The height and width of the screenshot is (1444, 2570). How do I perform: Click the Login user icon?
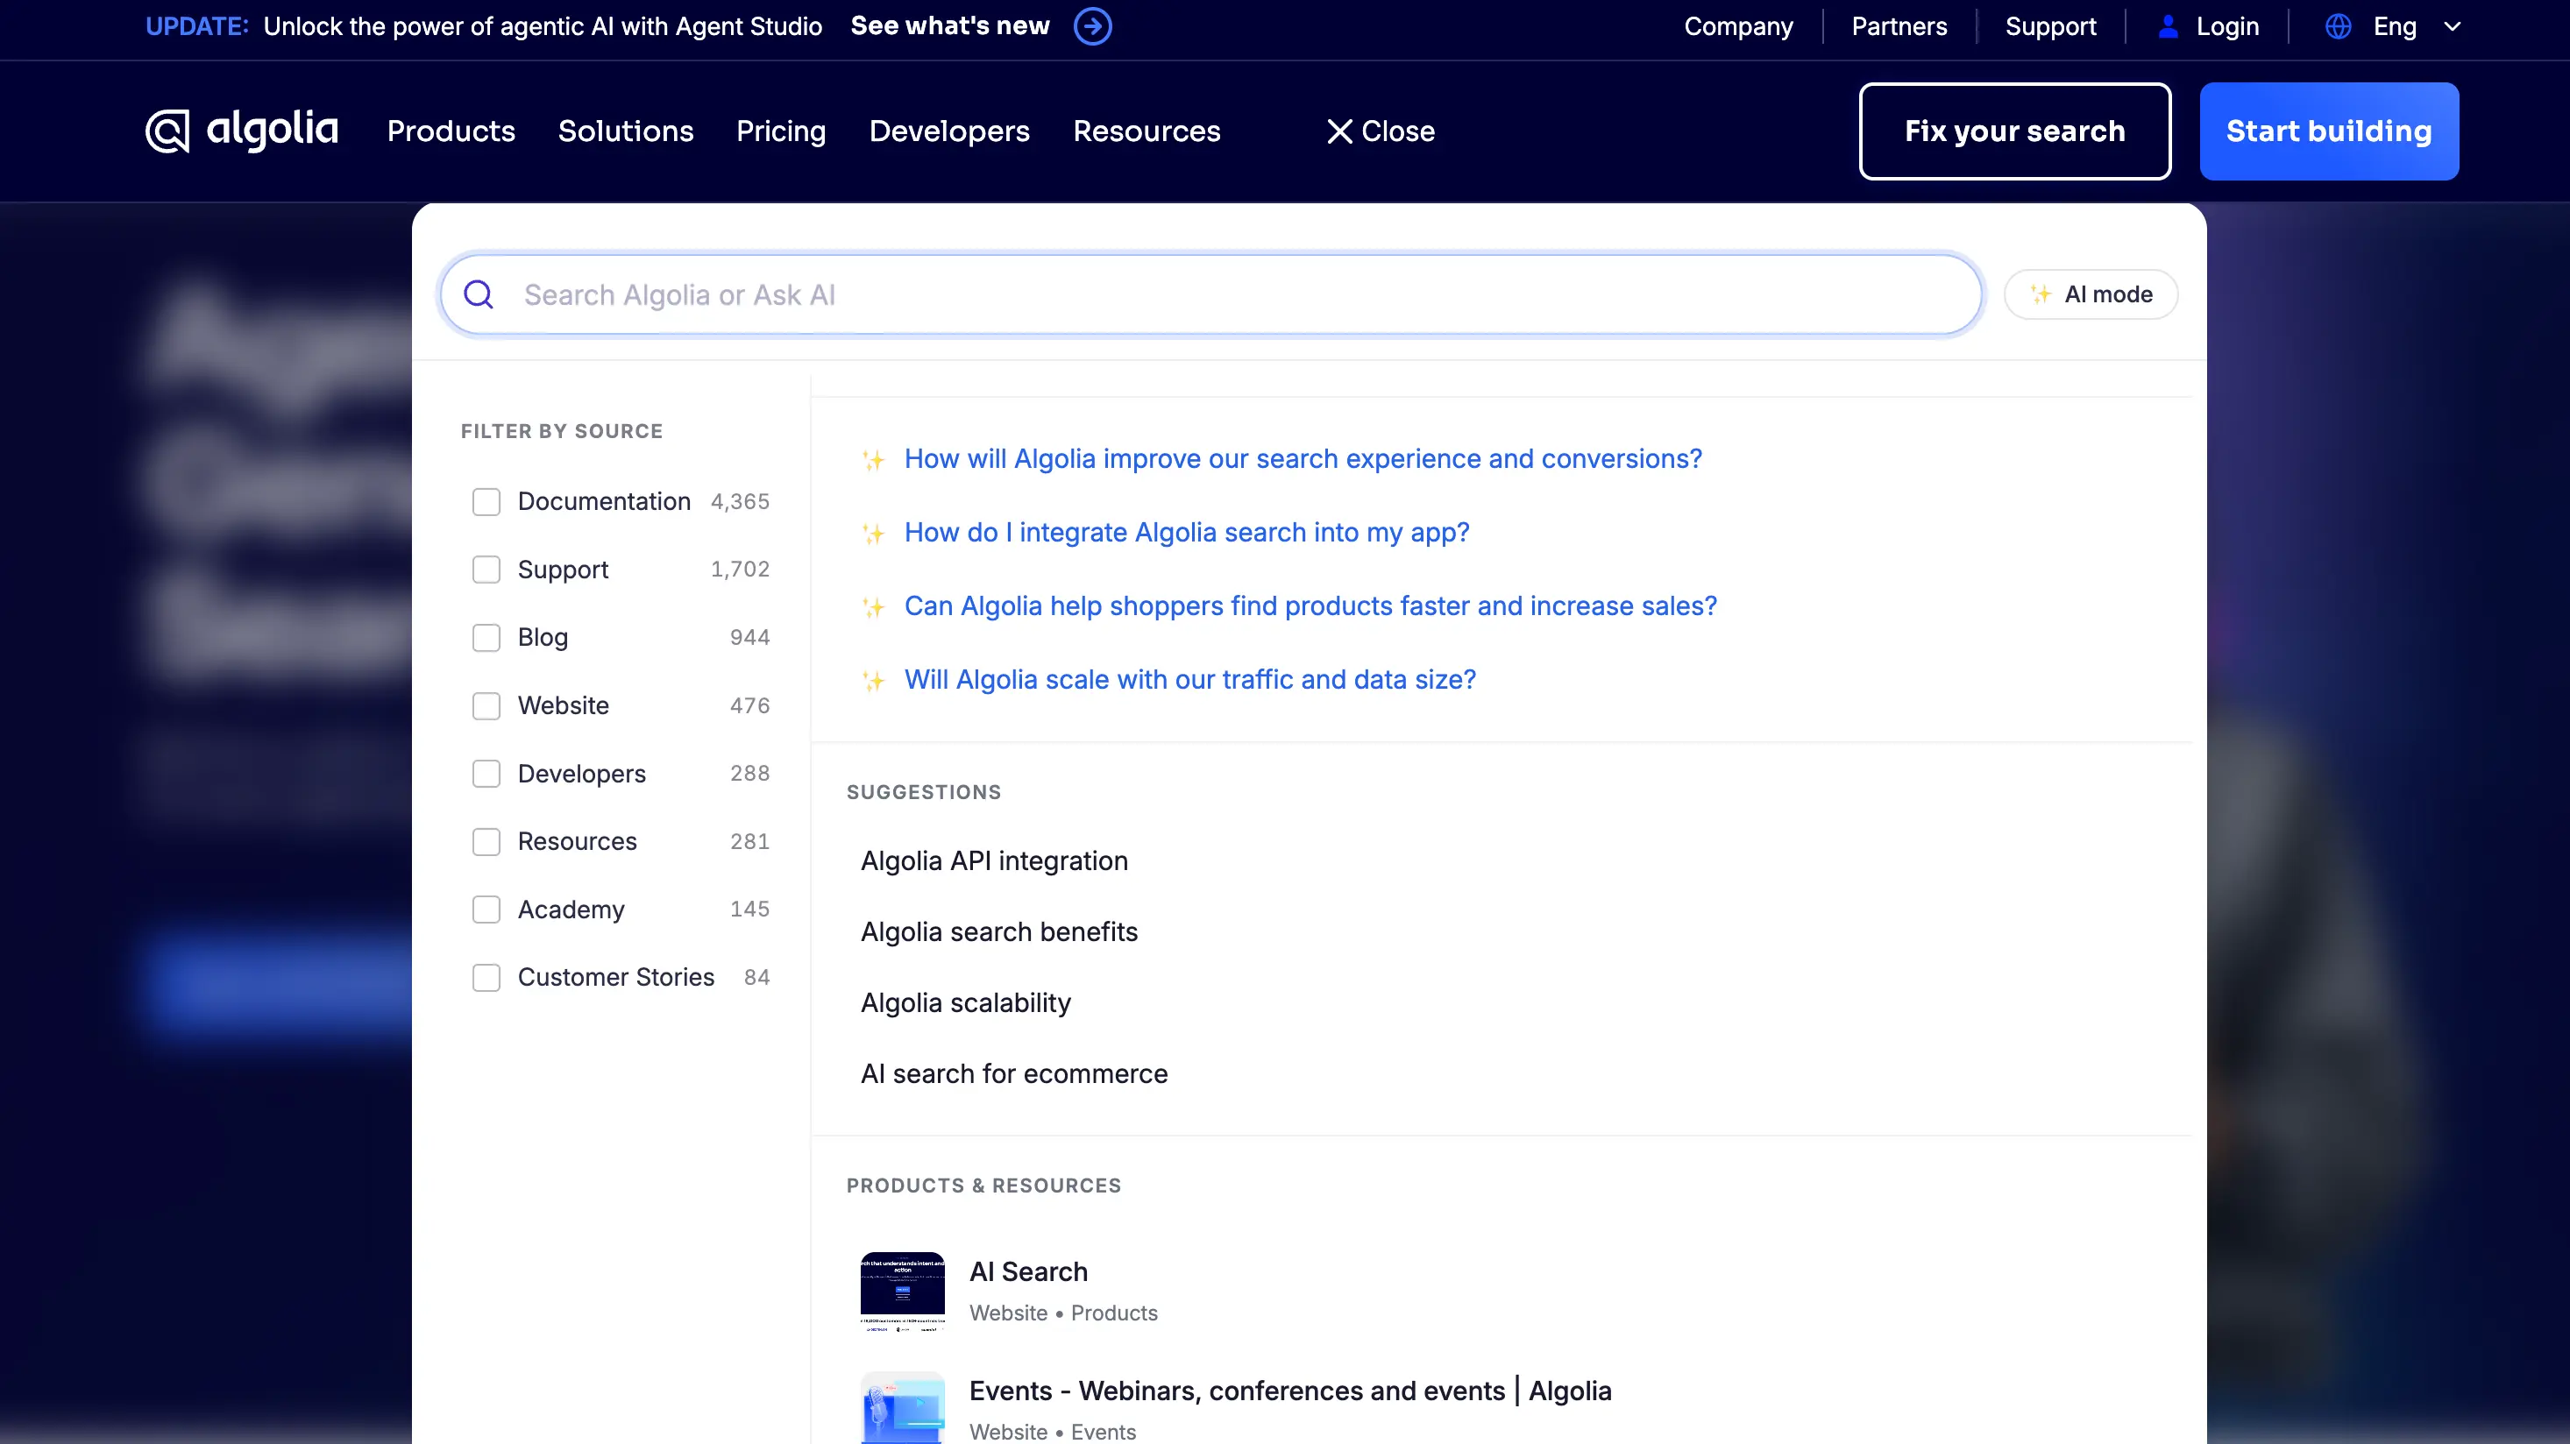[2167, 26]
